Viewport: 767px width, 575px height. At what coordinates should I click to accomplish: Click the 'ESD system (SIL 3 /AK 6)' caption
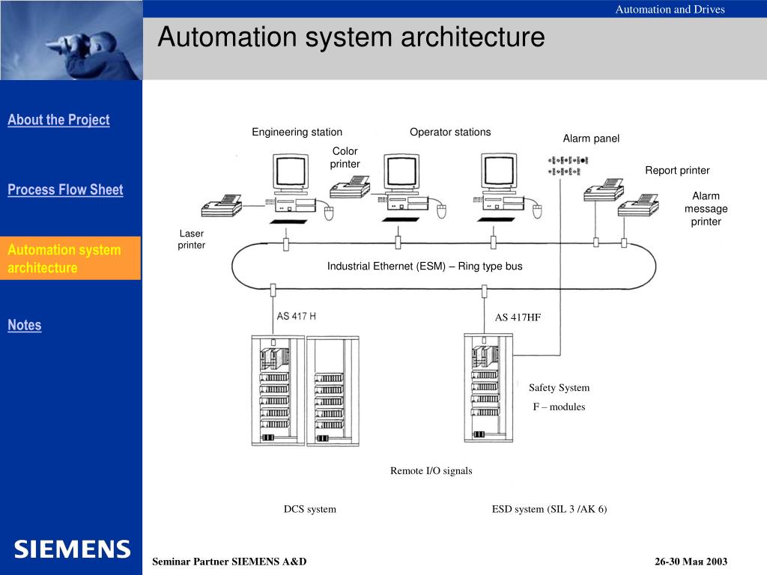[549, 509]
